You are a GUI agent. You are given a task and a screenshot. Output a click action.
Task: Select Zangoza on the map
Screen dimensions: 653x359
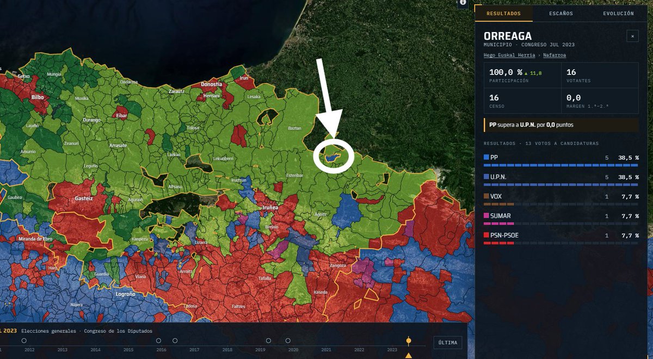click(337, 265)
